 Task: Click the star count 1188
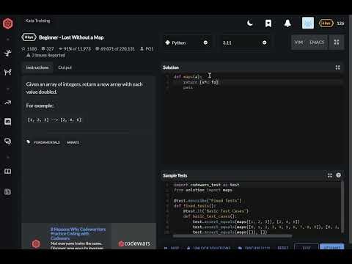(29, 48)
